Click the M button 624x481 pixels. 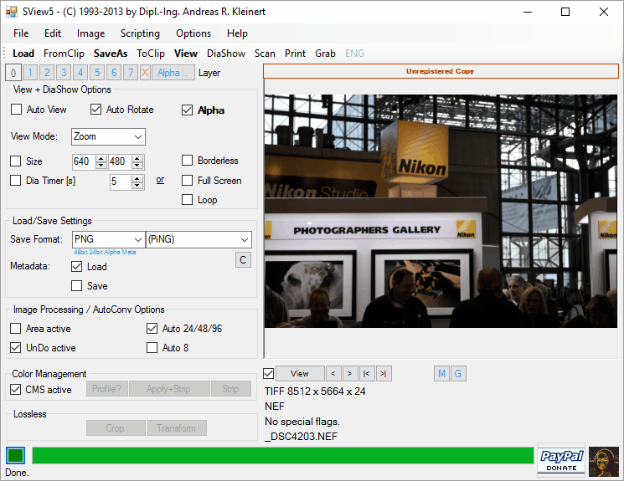(441, 373)
